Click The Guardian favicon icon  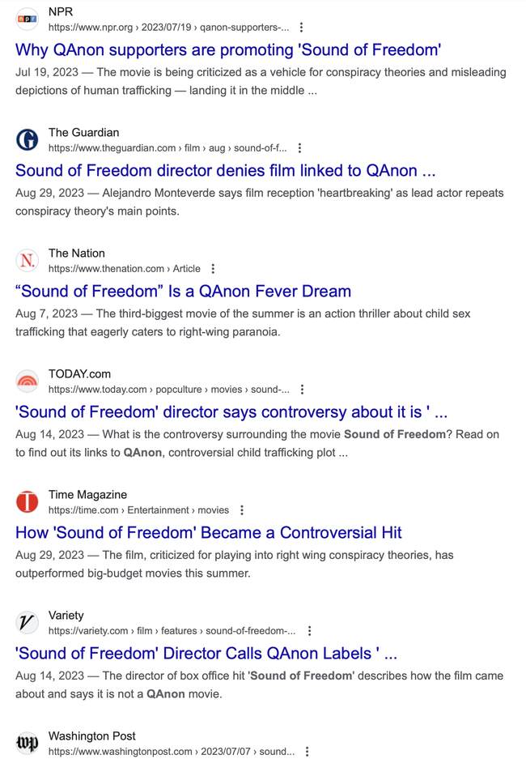[x=27, y=140]
